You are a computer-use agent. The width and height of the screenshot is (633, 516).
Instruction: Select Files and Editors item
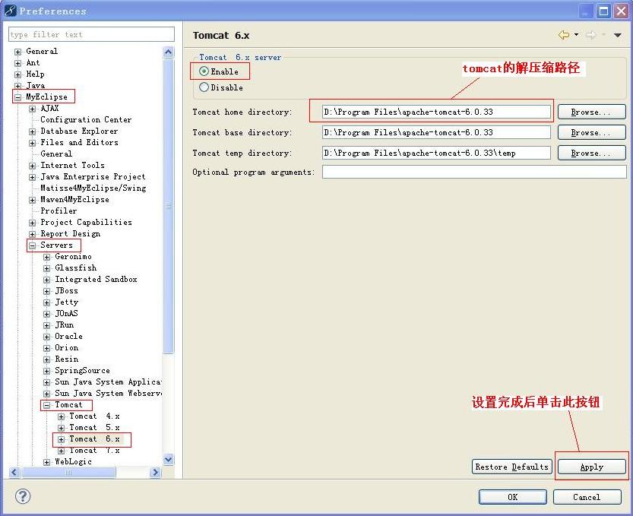79,142
